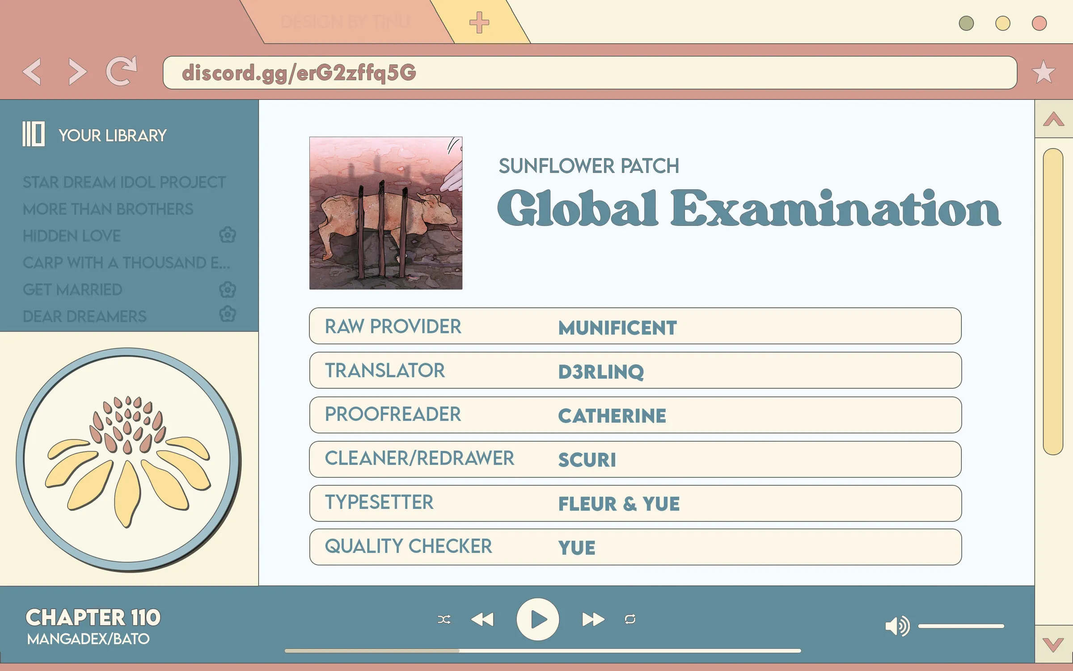Open Get Married in library
This screenshot has width=1073, height=671.
(72, 289)
